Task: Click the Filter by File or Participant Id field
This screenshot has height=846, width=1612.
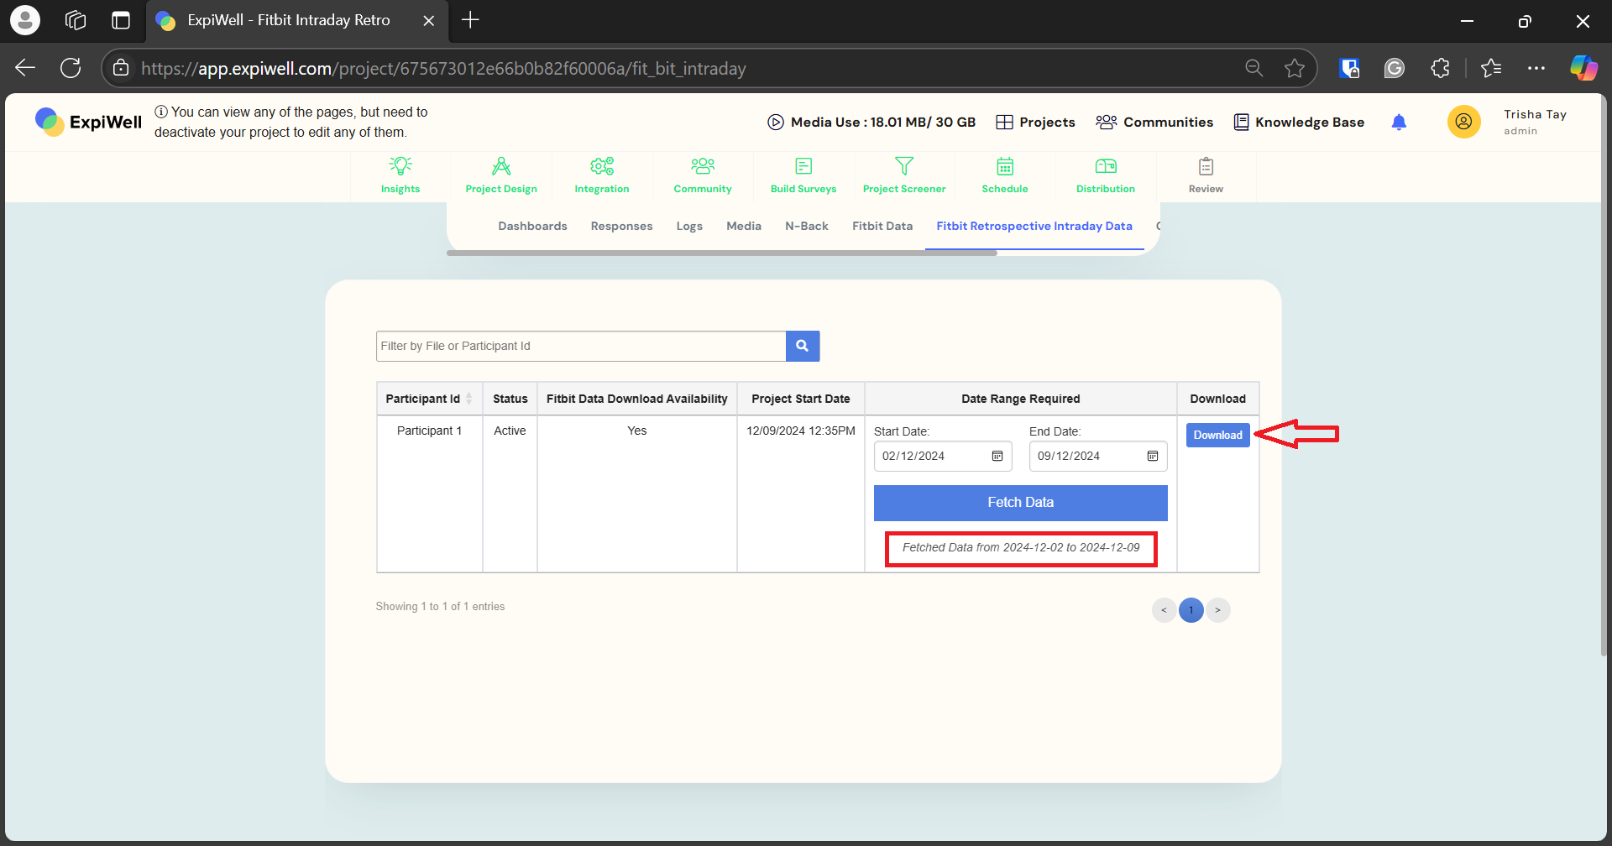Action: click(x=581, y=346)
